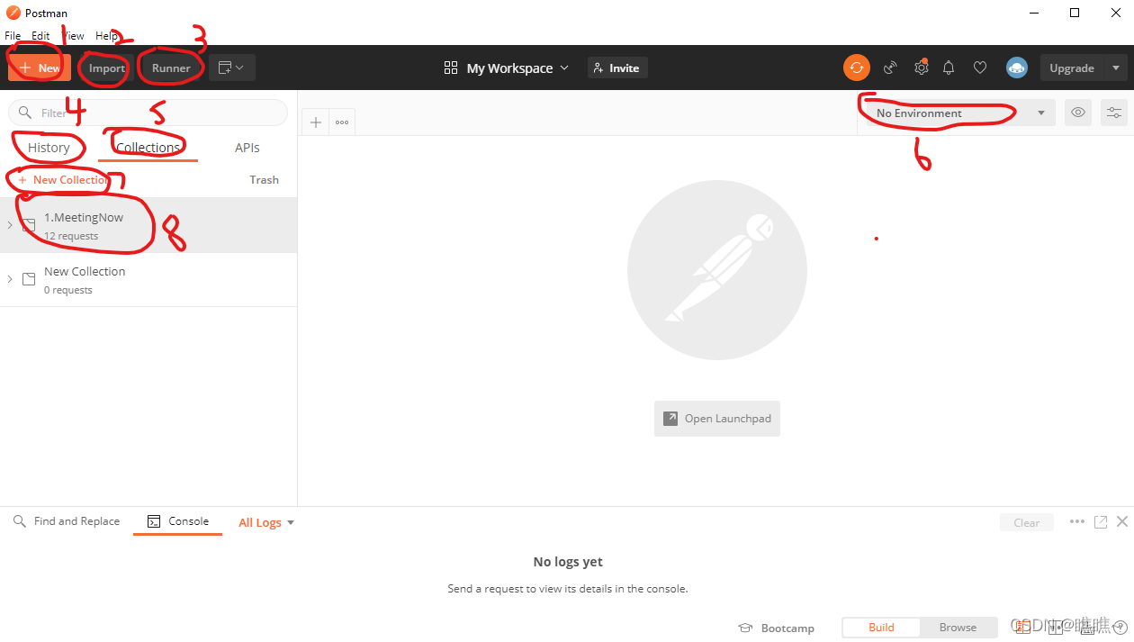Viewport: 1134px width, 642px height.
Task: Open the All Logs filter dropdown
Action: click(266, 522)
